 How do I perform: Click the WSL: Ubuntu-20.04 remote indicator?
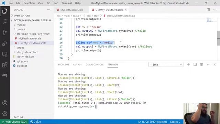coord(14,122)
